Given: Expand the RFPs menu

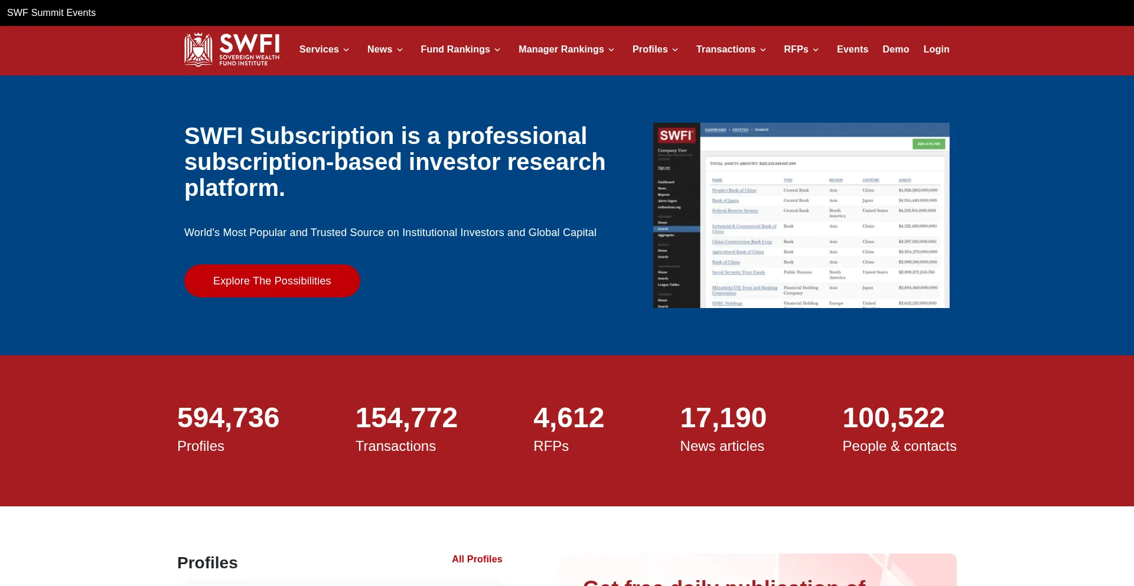Looking at the screenshot, I should coord(801,50).
